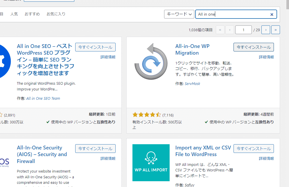This screenshot has width=289, height=187.
Task: Click 有効インストール数: 500万以上 text
Action: tap(157, 125)
